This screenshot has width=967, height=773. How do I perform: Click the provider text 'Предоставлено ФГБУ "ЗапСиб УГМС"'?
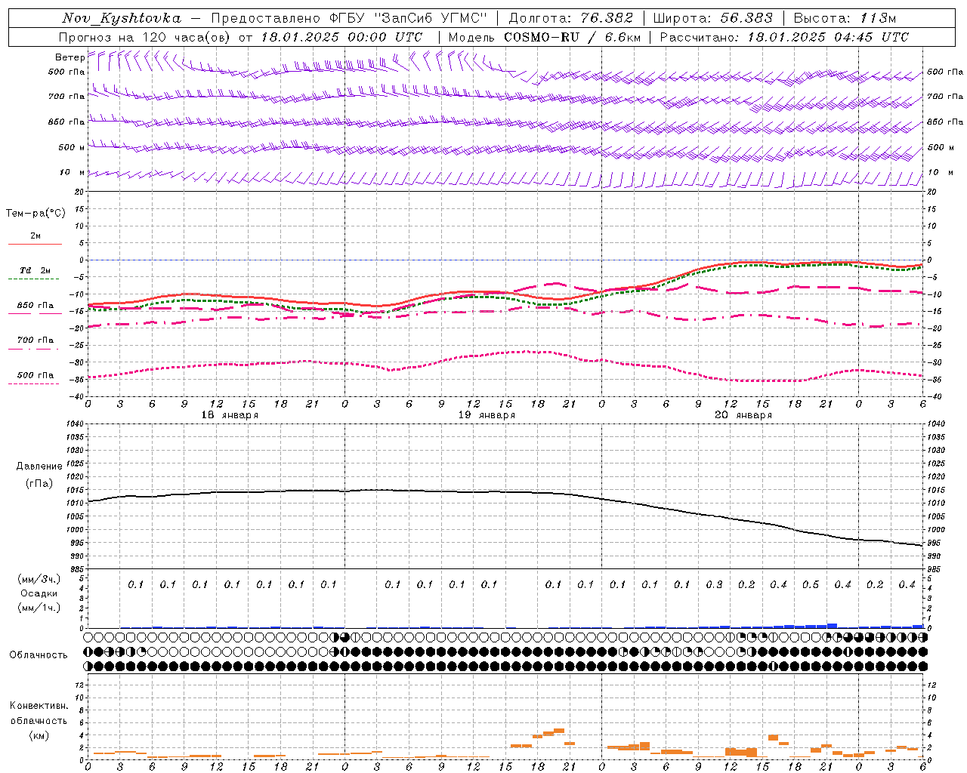tap(349, 18)
